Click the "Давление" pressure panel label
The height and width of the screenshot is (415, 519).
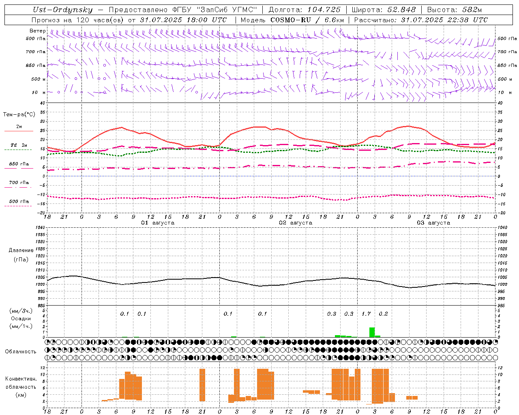pyautogui.click(x=21, y=250)
